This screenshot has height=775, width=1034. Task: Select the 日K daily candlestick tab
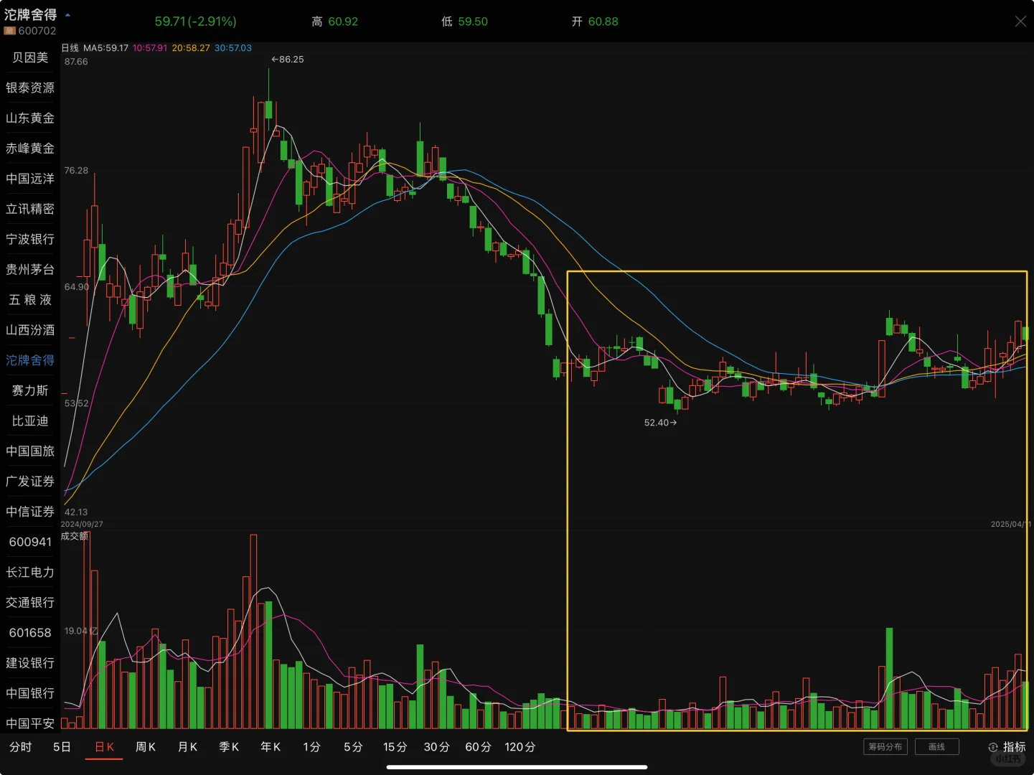(104, 747)
